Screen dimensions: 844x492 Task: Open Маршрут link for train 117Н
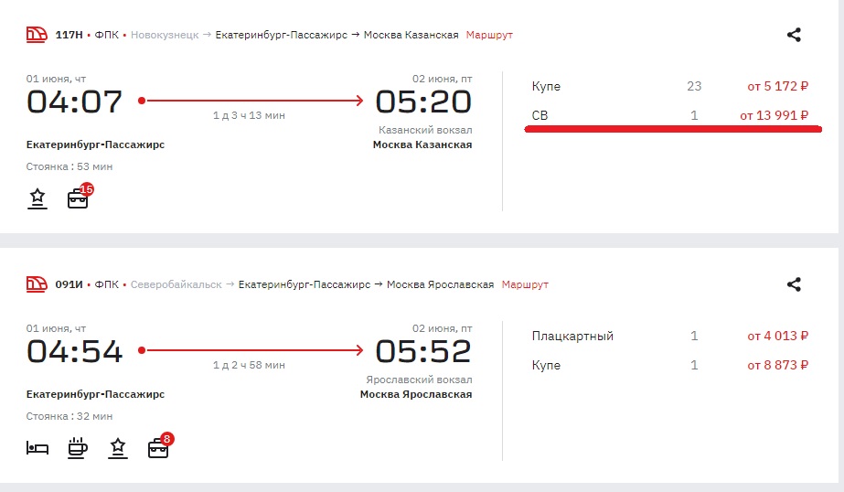489,35
